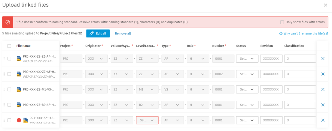Check the box for the PRJ-XXX-ZZ-M1-VS file
This screenshot has height=131, width=332.
(9, 89)
